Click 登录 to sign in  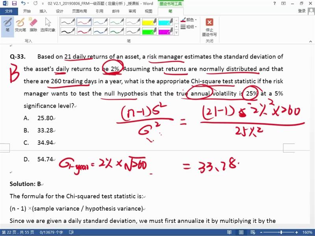(302, 11)
